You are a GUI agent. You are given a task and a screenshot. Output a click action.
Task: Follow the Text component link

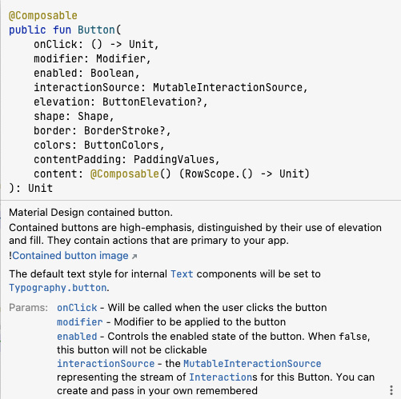(x=182, y=274)
